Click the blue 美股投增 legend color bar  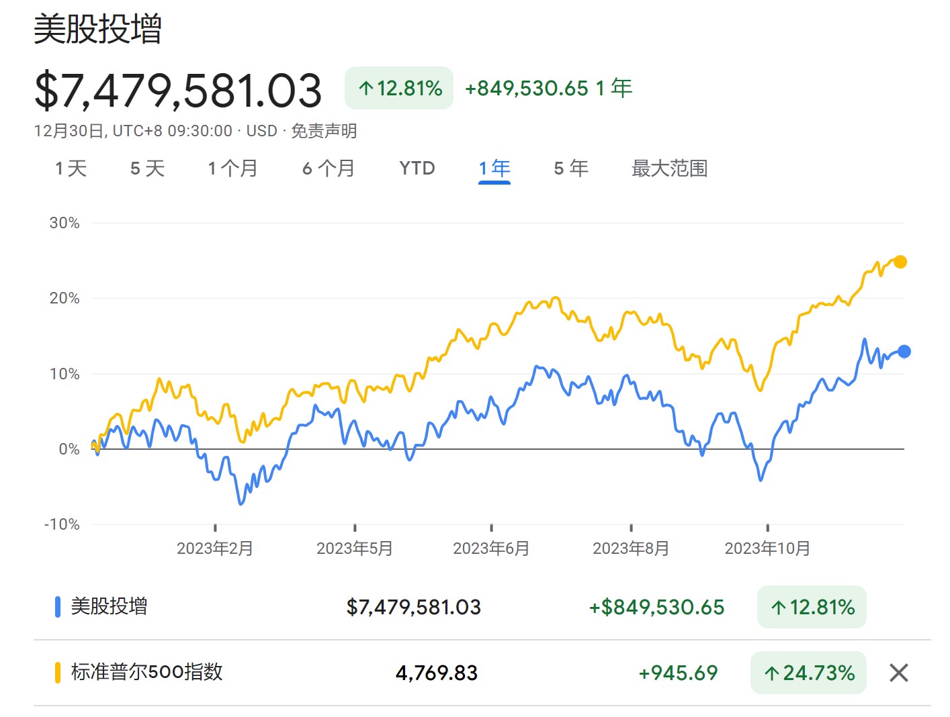(58, 607)
